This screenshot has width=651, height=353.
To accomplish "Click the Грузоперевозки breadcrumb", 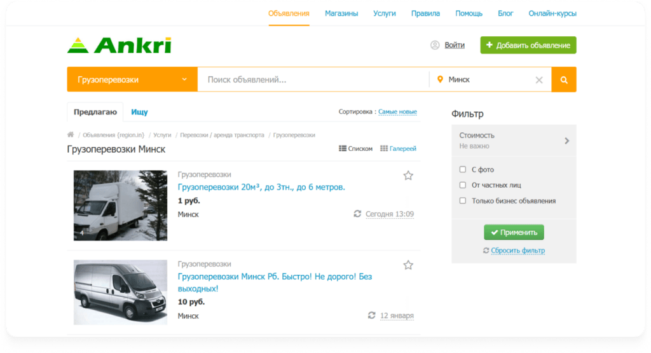I will coord(294,135).
